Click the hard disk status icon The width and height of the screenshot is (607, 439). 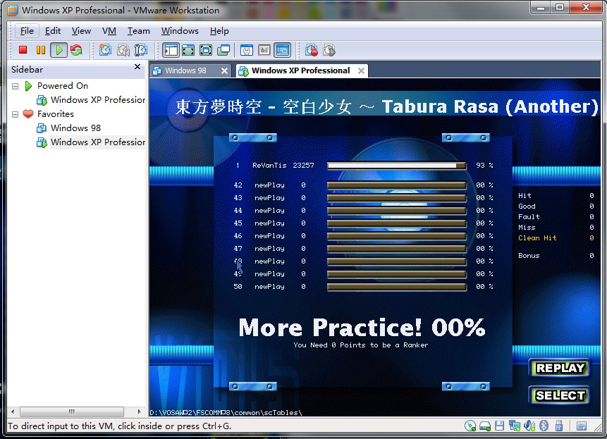pyautogui.click(x=485, y=426)
